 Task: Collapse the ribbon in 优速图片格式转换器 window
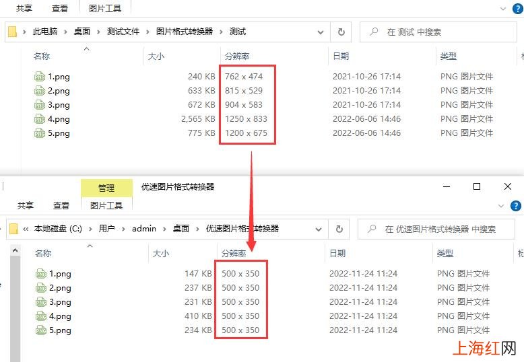click(501, 206)
